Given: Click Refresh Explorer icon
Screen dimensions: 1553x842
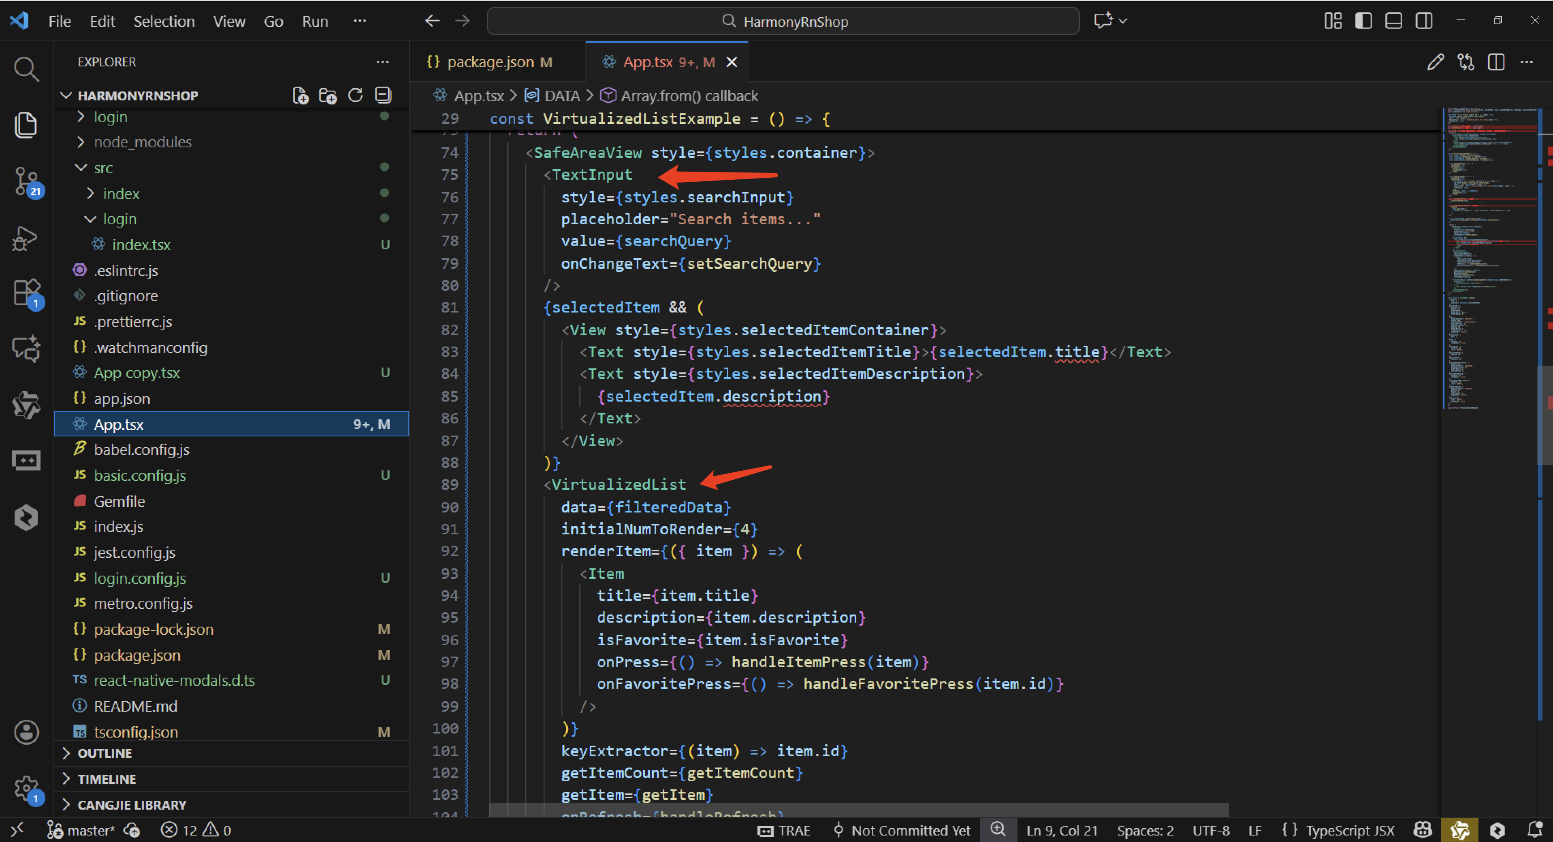Looking at the screenshot, I should tap(355, 95).
